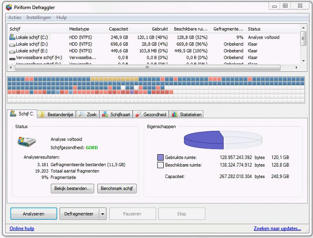This screenshot has width=313, height=238.
Task: Click the GOED disk health value
Action: (x=92, y=148)
